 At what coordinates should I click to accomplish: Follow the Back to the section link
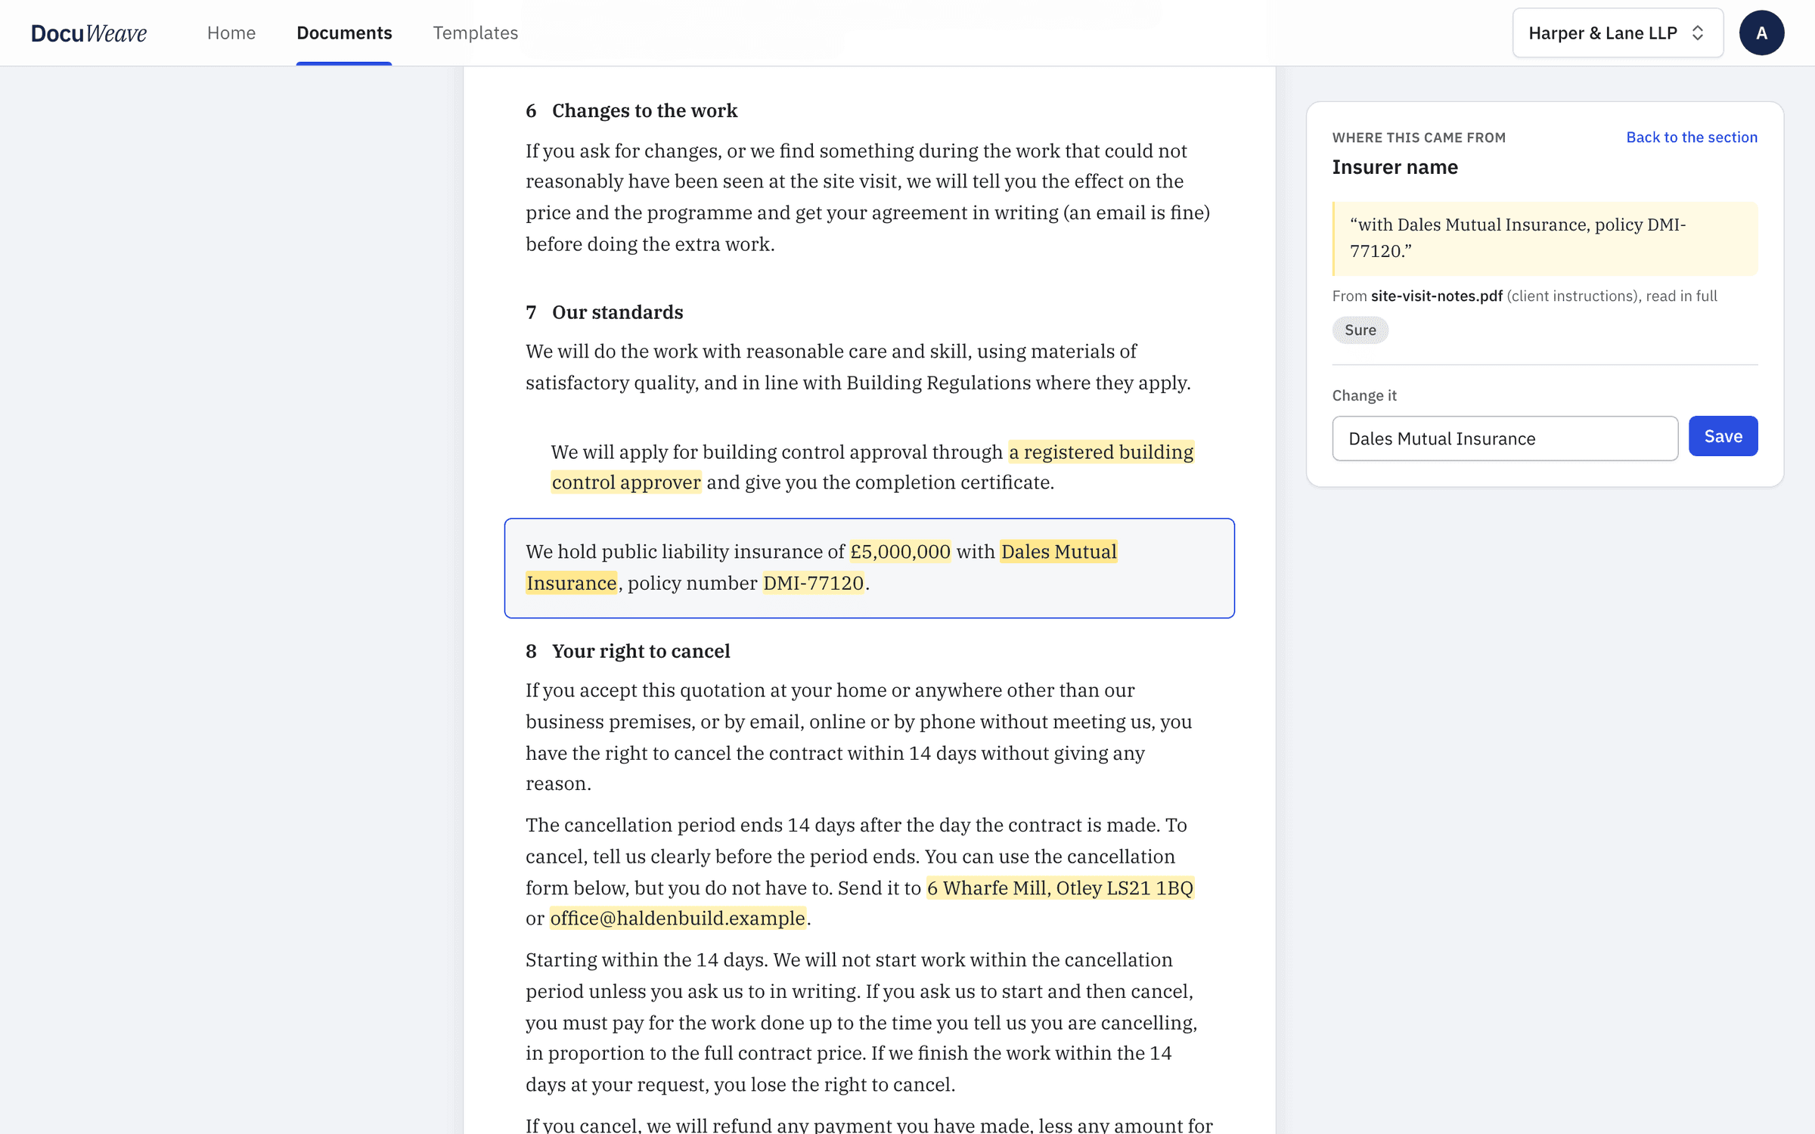(x=1692, y=138)
